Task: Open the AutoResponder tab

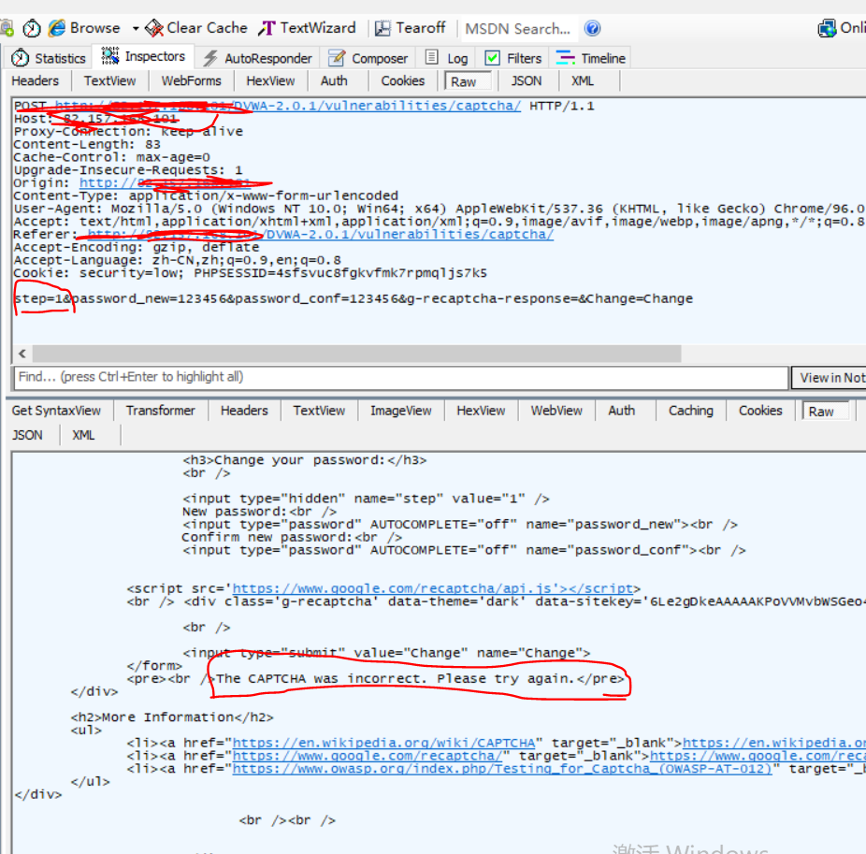Action: pyautogui.click(x=257, y=58)
